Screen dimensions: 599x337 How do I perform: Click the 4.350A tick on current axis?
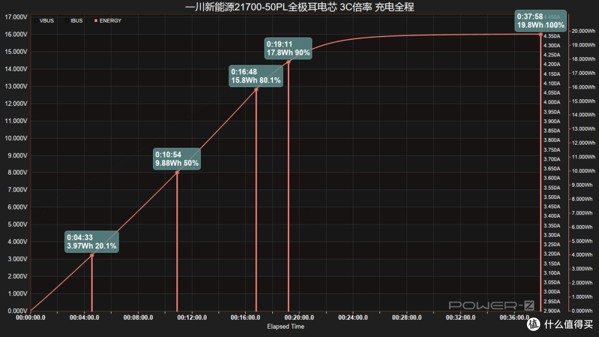point(552,36)
